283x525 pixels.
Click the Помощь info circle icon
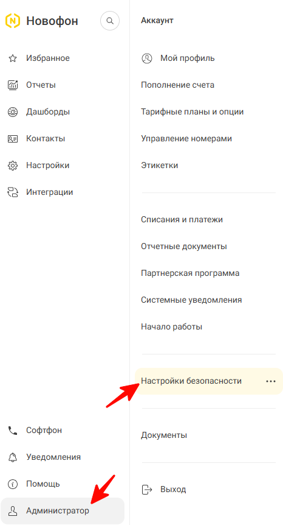13,484
